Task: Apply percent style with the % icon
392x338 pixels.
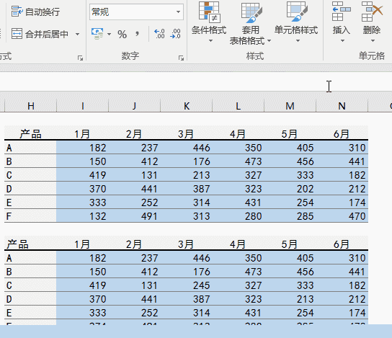Action: (122, 34)
